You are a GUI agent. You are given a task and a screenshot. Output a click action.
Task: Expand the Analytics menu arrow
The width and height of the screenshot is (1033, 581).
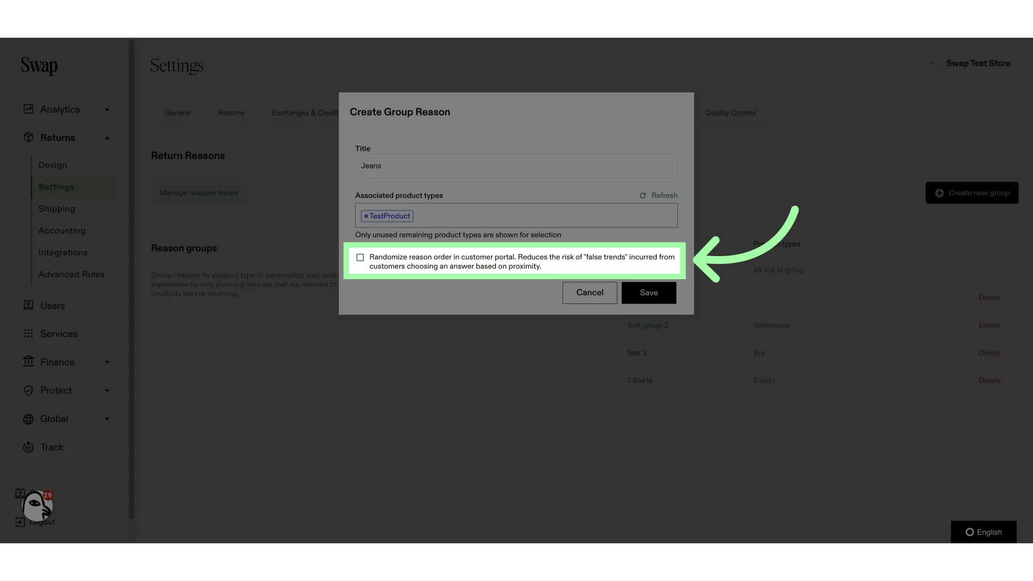coord(107,110)
